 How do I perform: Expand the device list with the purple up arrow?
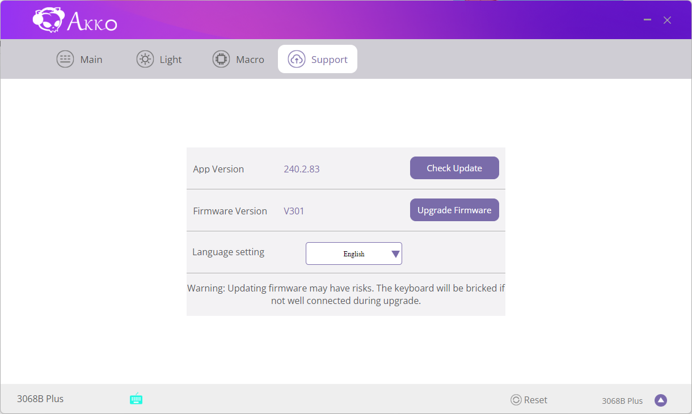click(x=660, y=400)
